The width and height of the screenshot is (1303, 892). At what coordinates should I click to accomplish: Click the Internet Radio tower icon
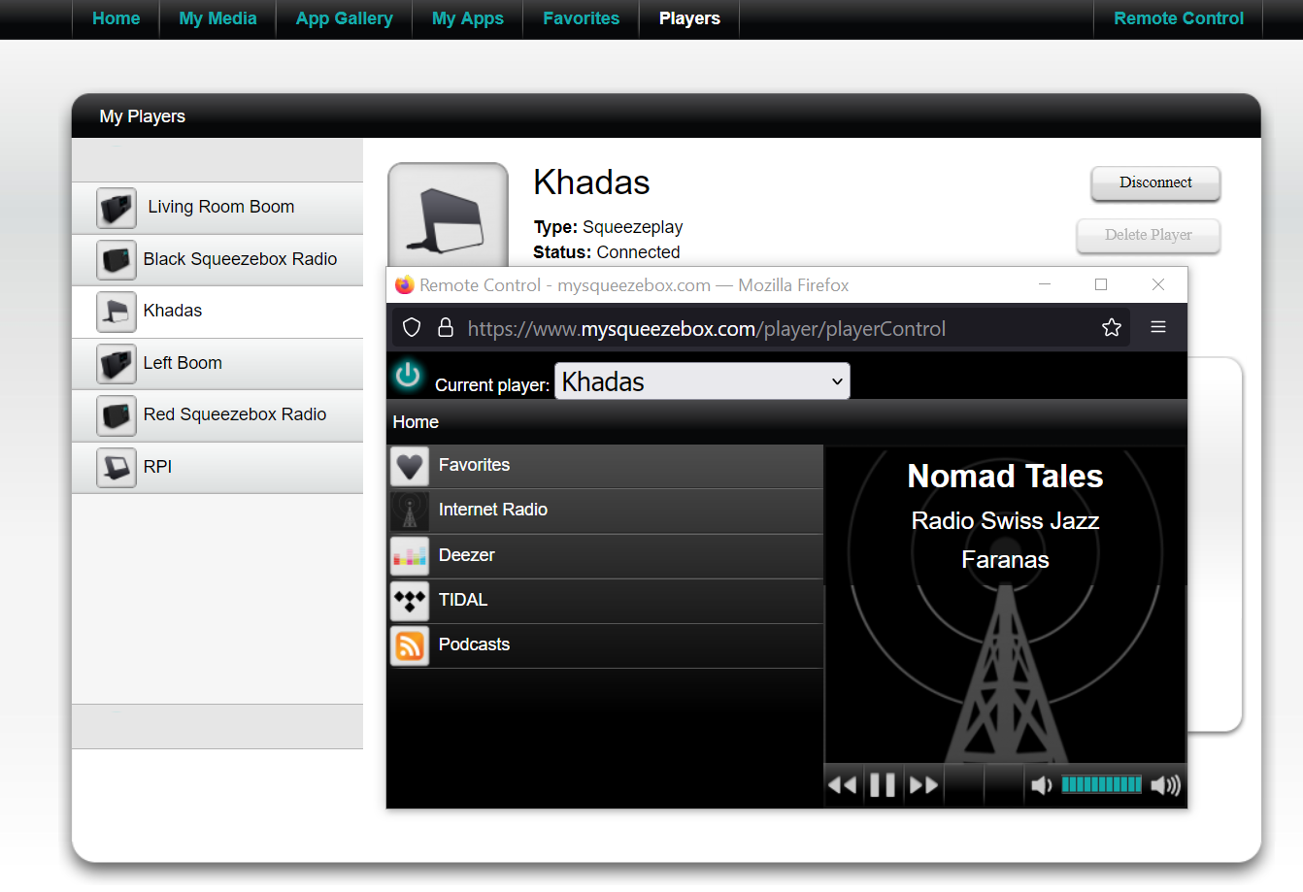pyautogui.click(x=410, y=511)
